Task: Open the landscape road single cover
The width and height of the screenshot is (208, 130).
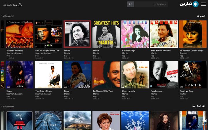Action: [77, 120]
